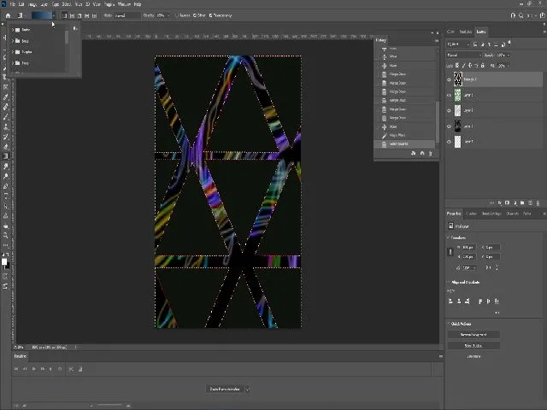
Task: Expand the fourth gradient preset folder
Action: (13, 63)
